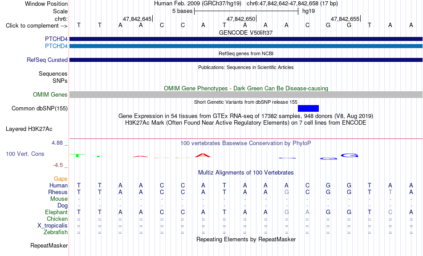Open 'Repeating Elements by RepeatMasker' title
Screen dimensions: 423x256
(246, 239)
